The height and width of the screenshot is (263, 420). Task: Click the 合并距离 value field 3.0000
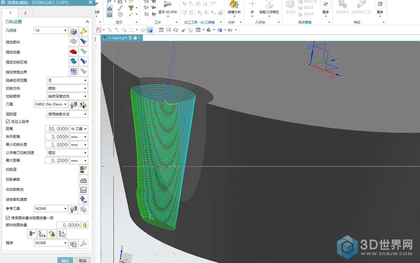[x=57, y=137]
